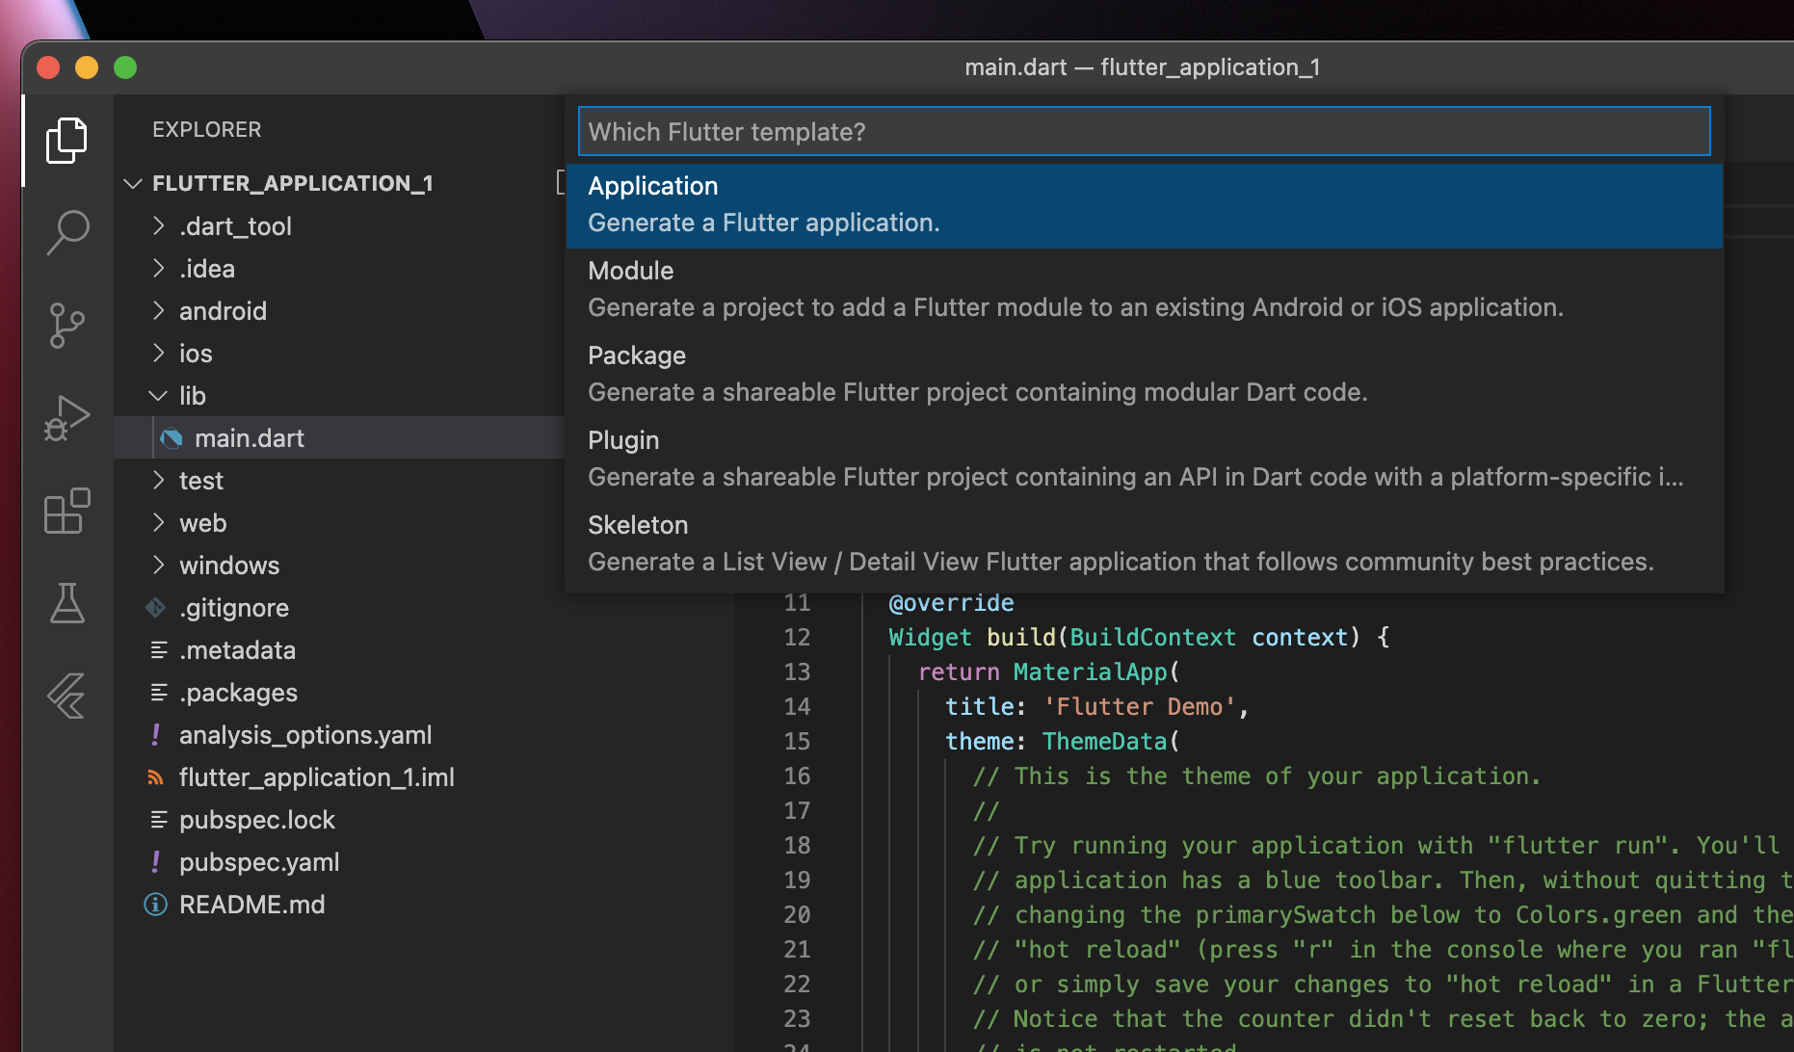Viewport: 1794px width, 1052px height.
Task: Expand the test folder
Action: pyautogui.click(x=158, y=481)
